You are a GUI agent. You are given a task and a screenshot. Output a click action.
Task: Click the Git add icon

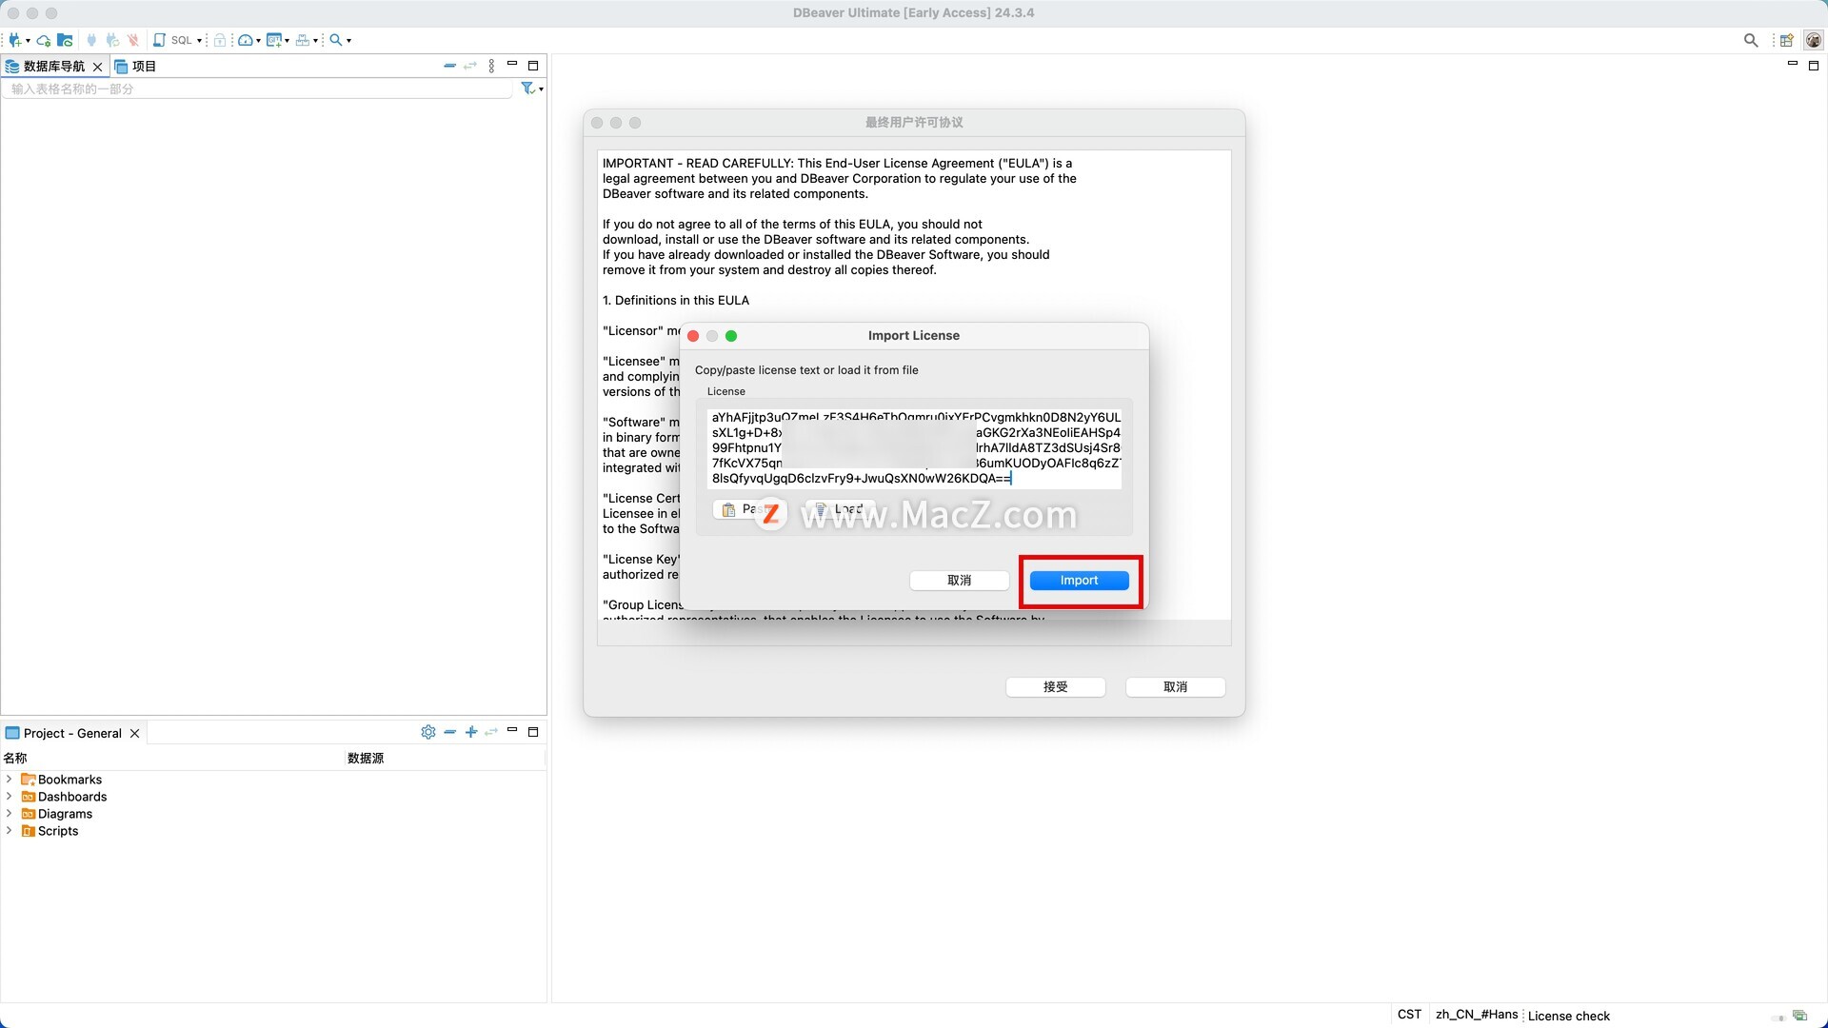(274, 40)
